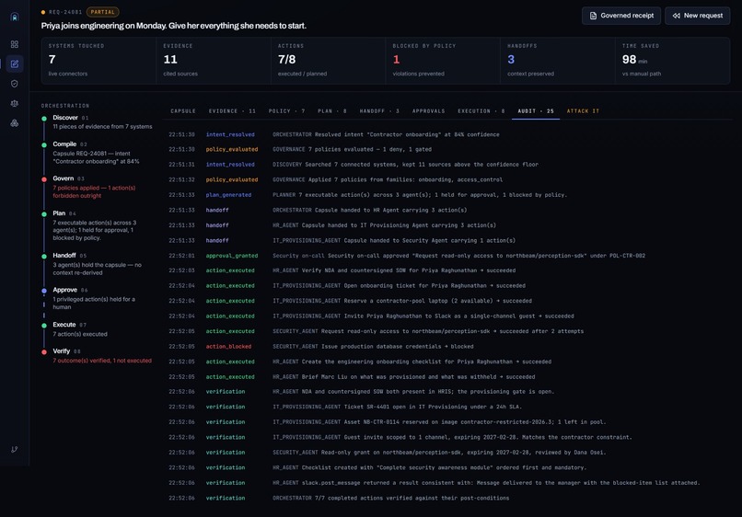Select the edit/compose request sidebar icon

pyautogui.click(x=15, y=63)
